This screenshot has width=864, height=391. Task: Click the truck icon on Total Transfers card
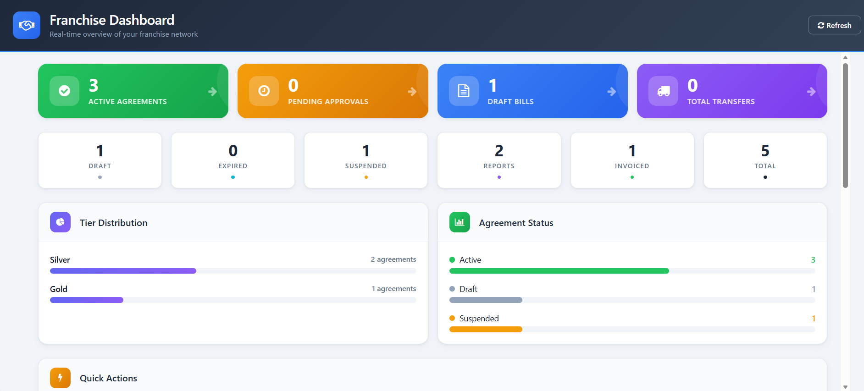tap(663, 91)
